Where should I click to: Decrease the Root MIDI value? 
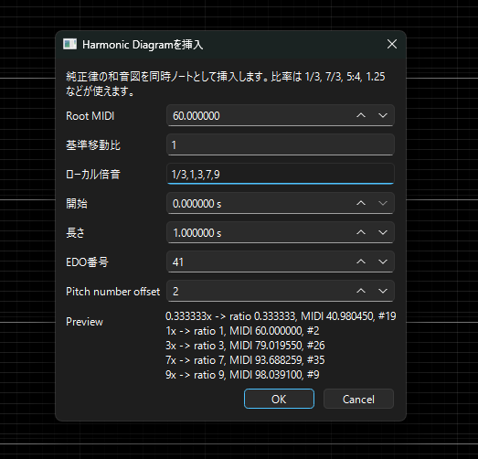click(x=383, y=115)
